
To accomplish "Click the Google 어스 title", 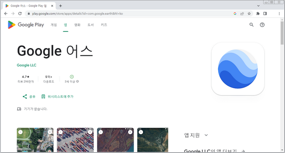I will [x=55, y=51].
